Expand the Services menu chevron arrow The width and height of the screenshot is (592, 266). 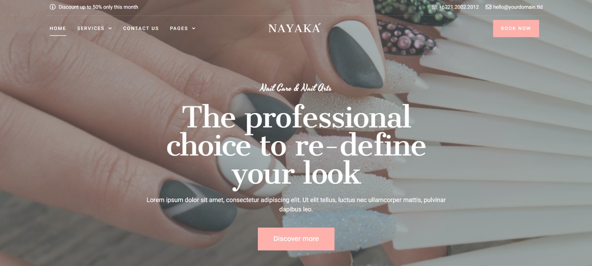110,28
